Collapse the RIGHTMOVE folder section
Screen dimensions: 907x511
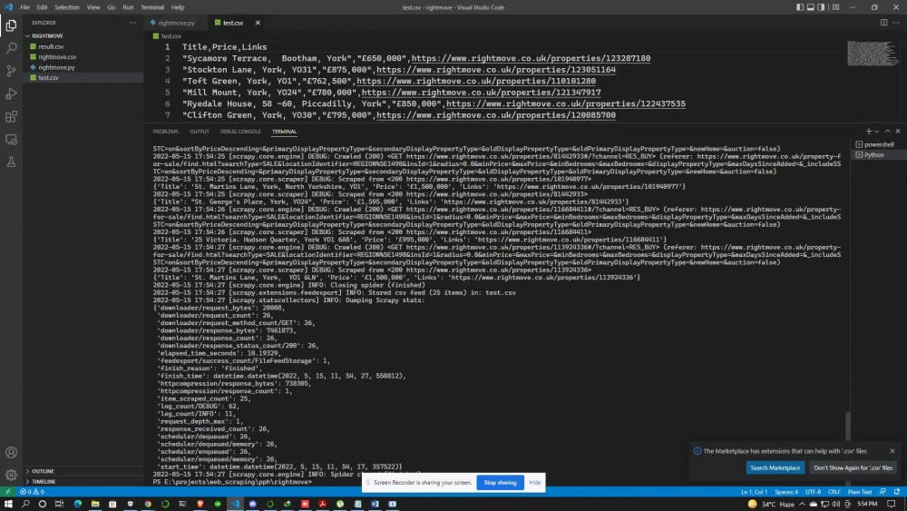coord(83,36)
